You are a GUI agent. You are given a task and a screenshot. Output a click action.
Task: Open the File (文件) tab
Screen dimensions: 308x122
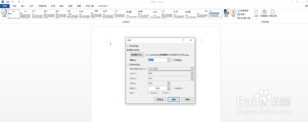[5, 6]
